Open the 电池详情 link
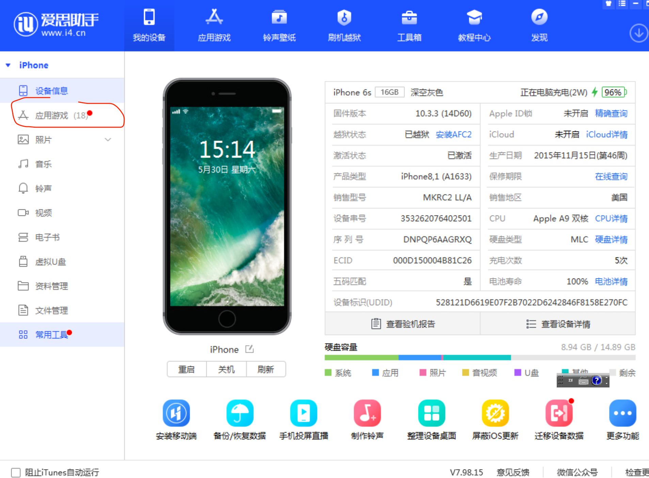The image size is (649, 478). (x=611, y=282)
